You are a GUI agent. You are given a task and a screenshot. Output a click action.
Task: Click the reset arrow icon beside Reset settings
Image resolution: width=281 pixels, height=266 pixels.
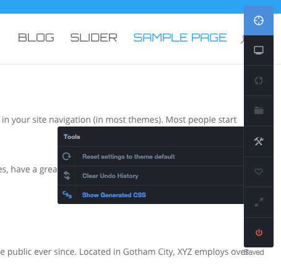point(67,156)
